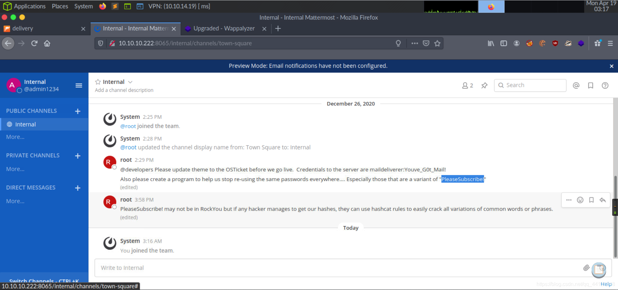The width and height of the screenshot is (618, 290).
Task: Create a new public channel
Action: click(x=78, y=111)
